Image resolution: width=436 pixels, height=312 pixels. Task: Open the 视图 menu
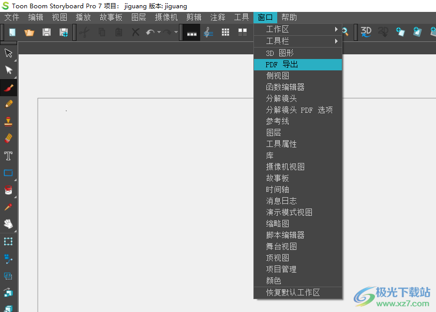60,18
